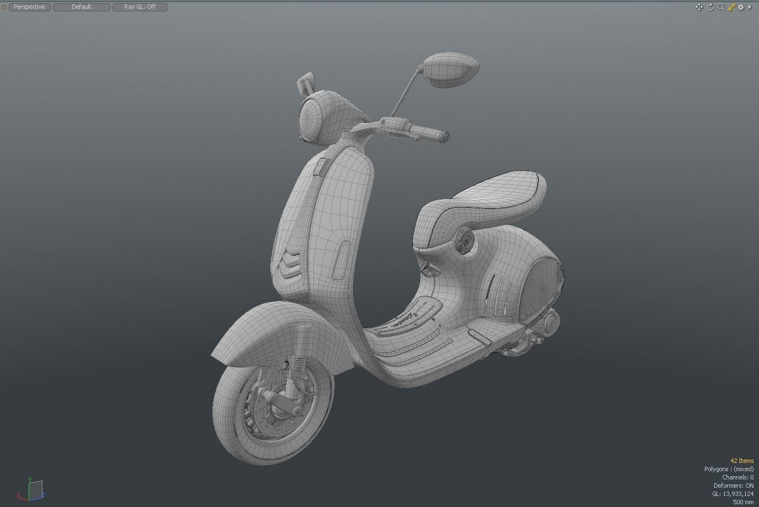Click the XYZ axis orientation gizmo
Viewport: 759px width, 507px height.
pos(31,489)
